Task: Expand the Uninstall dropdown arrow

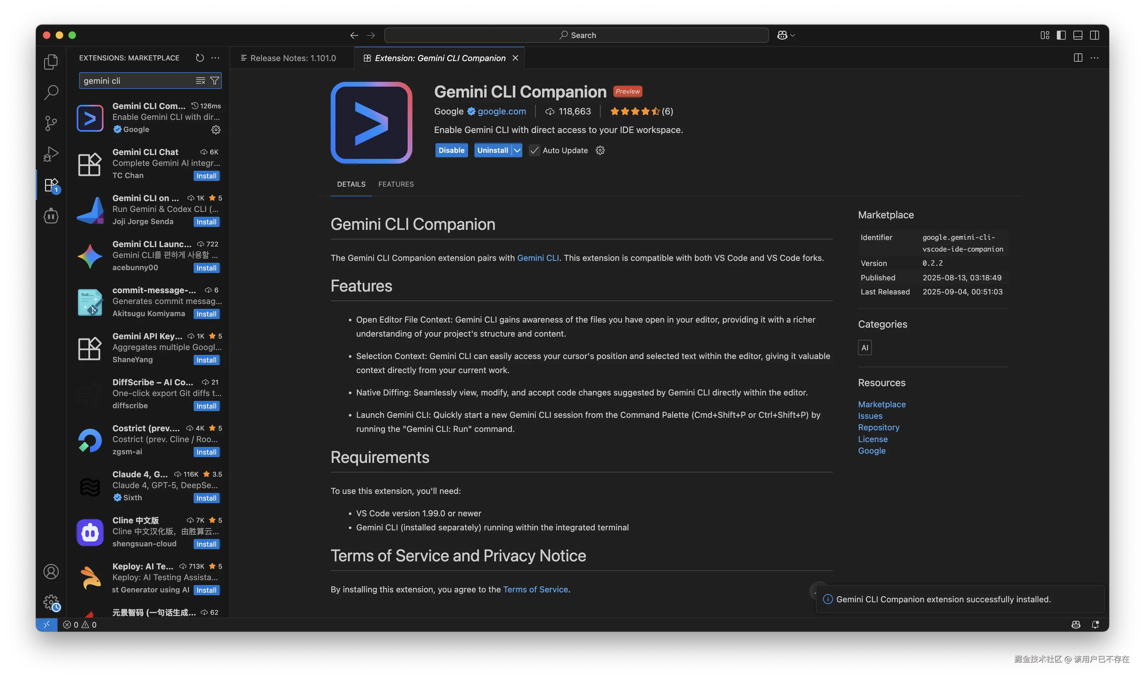Action: tap(517, 150)
